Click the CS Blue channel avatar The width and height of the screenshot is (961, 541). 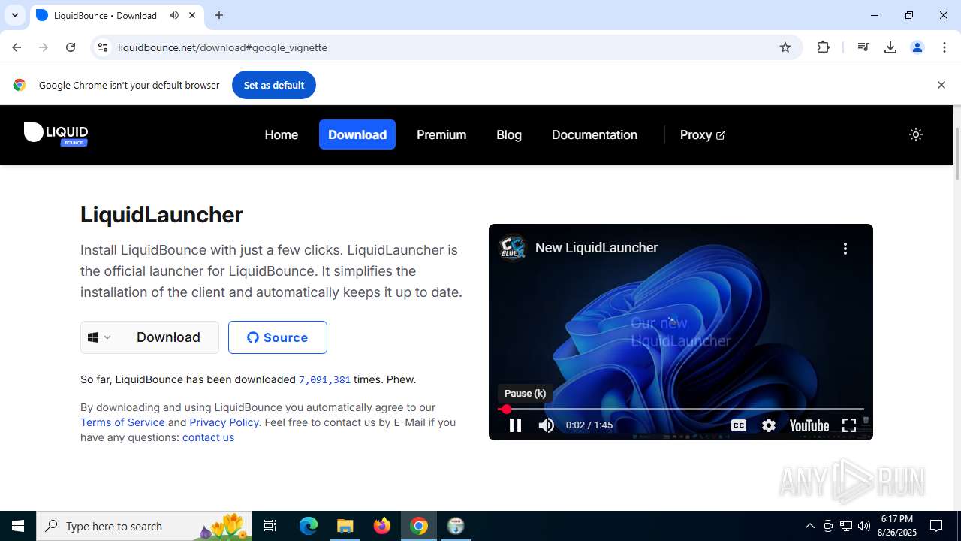click(x=514, y=248)
